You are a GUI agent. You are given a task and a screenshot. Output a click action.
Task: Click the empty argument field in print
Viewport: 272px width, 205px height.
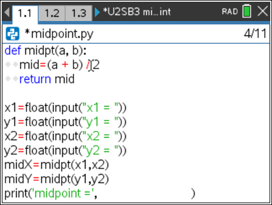click(x=145, y=194)
